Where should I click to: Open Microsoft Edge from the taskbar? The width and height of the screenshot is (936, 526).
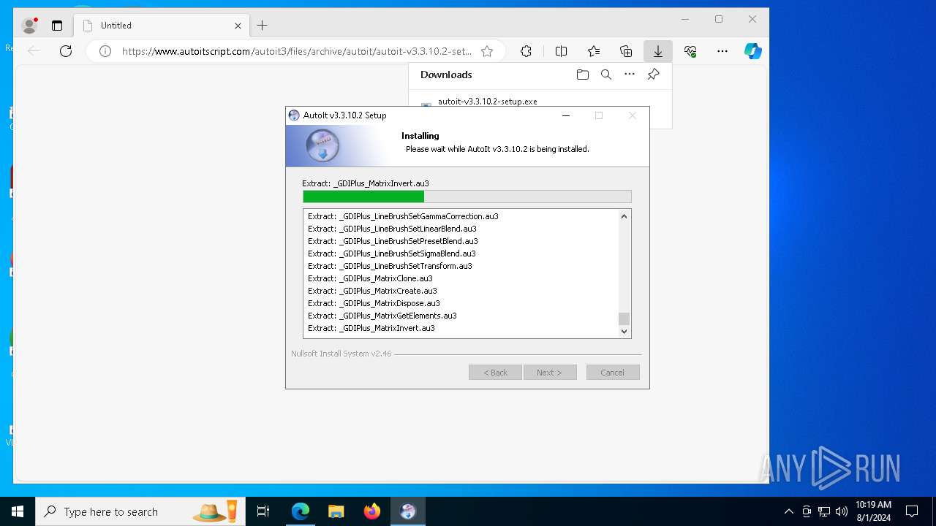[301, 511]
